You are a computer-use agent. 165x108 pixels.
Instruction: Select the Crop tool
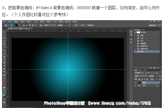coord(4,44)
